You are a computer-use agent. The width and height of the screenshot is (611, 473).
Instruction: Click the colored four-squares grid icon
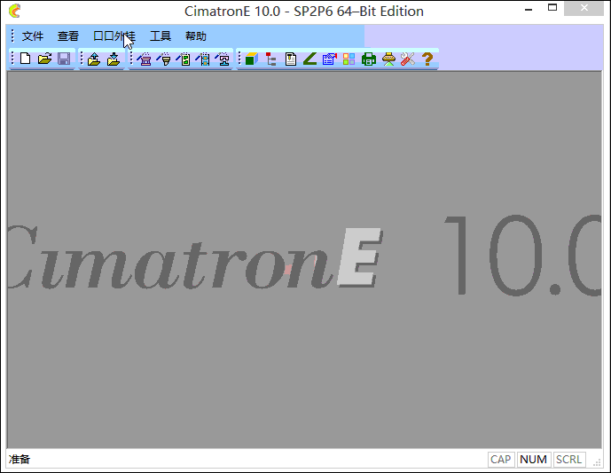pos(349,59)
